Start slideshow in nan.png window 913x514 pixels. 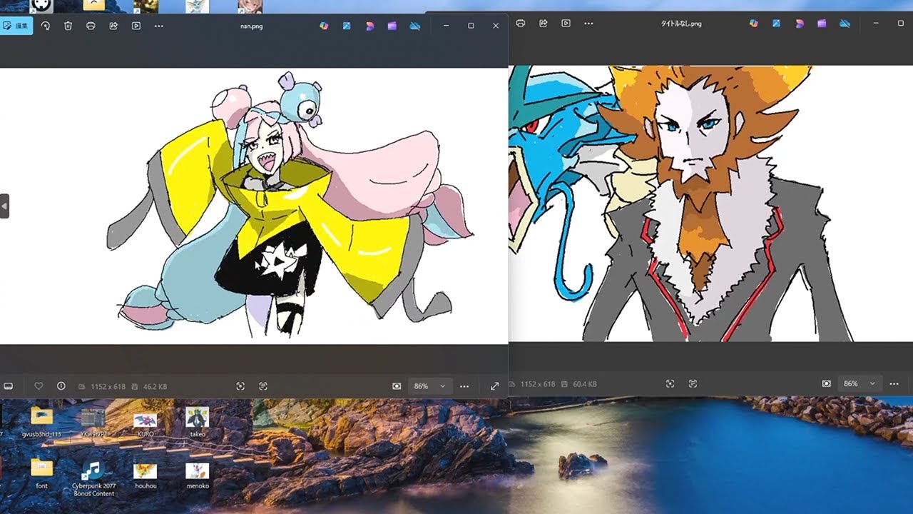tap(136, 26)
